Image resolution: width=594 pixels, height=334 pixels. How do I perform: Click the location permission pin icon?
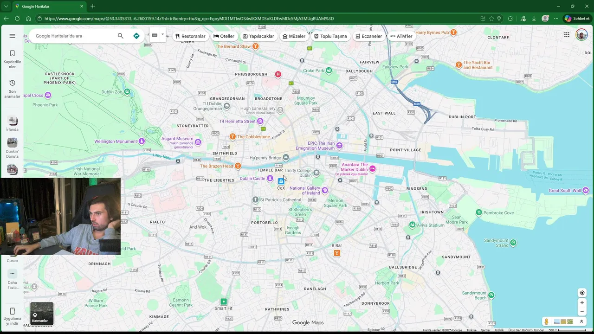coord(499,19)
